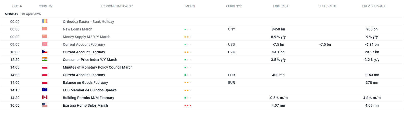Click the Romania flag icon
The image size is (404, 114).
[45, 21]
